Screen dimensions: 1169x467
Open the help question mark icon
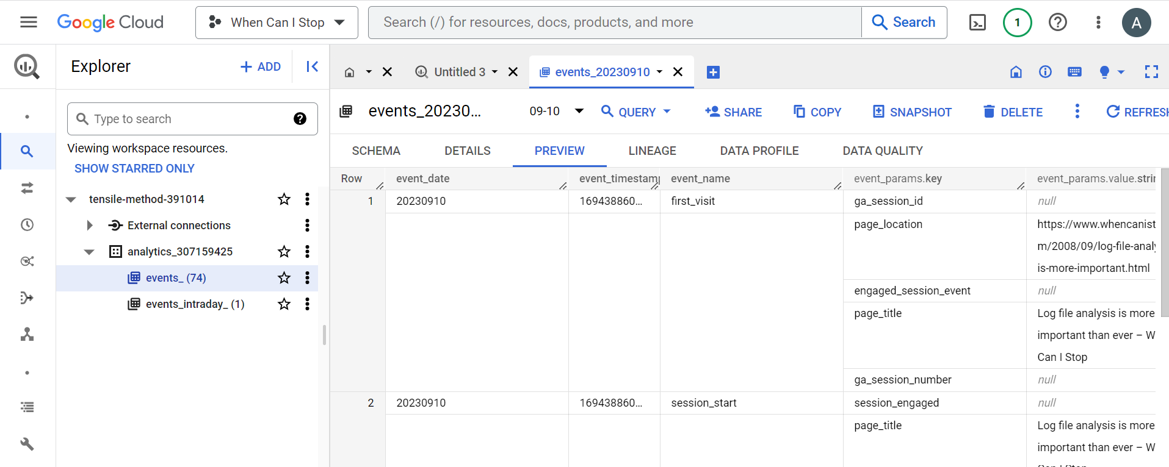pos(1057,23)
